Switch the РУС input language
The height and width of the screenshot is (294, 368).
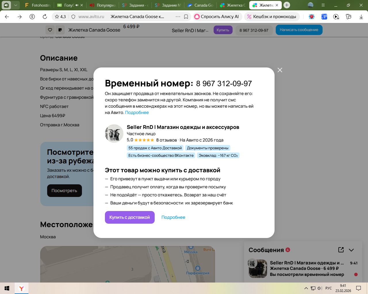coord(329,288)
